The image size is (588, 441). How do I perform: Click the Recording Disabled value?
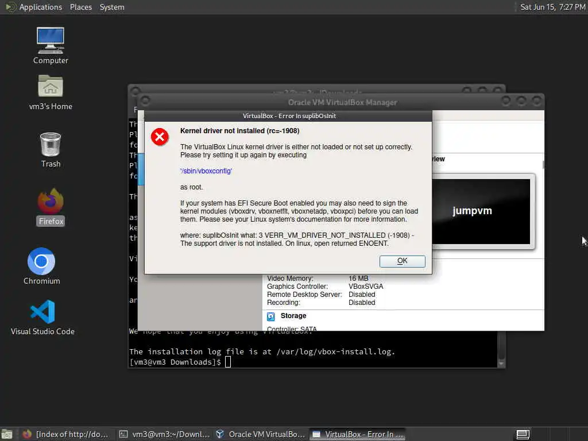(x=362, y=303)
